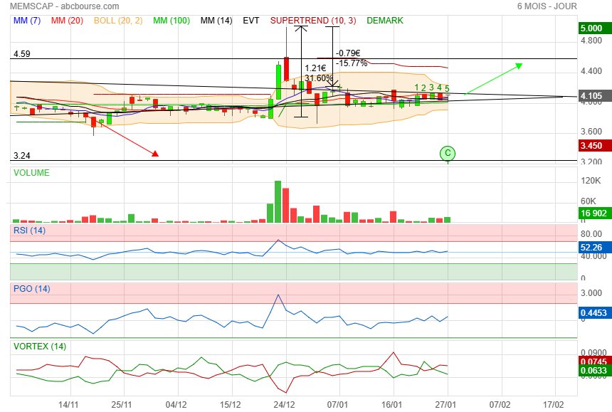Click the MM (100) indicator label
This screenshot has height=412, width=612.
(172, 21)
